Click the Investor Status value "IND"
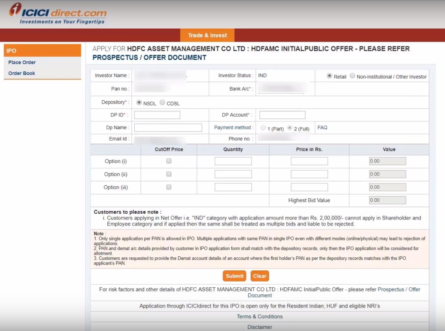Image resolution: width=445 pixels, height=331 pixels. pyautogui.click(x=262, y=75)
